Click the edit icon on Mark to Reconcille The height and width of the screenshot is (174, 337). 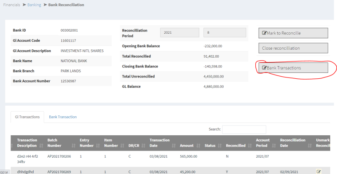click(265, 33)
